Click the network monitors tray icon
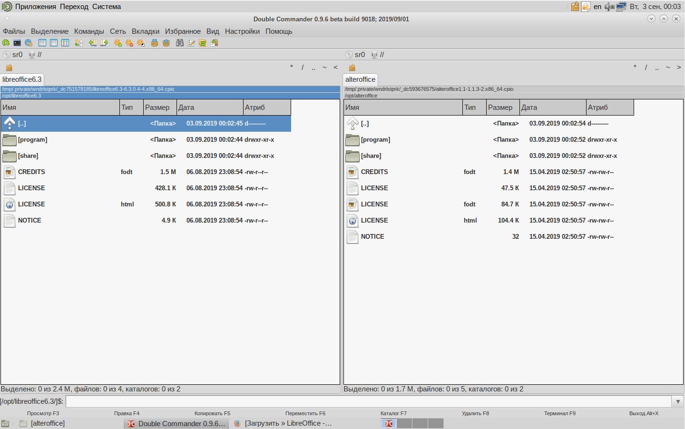 point(621,7)
